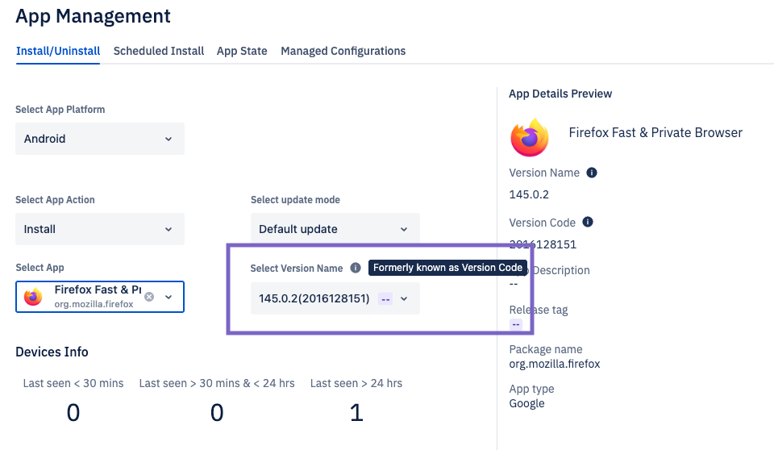774x450 pixels.
Task: Select the Install/Uninstall tab
Action: [58, 51]
